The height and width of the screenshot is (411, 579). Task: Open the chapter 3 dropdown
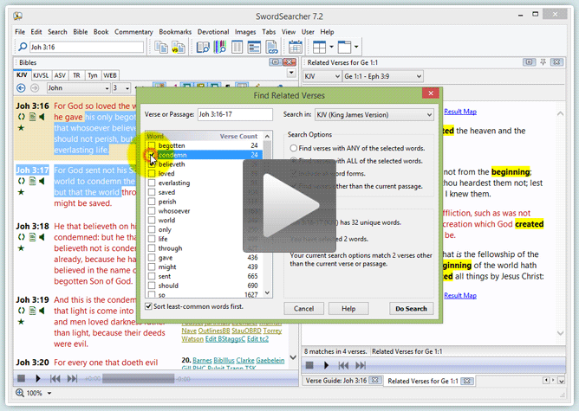[x=121, y=87]
